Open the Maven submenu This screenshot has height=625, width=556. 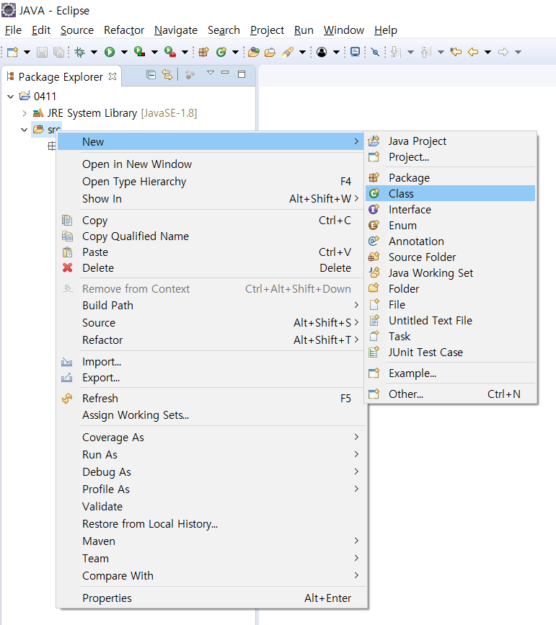[x=212, y=541]
